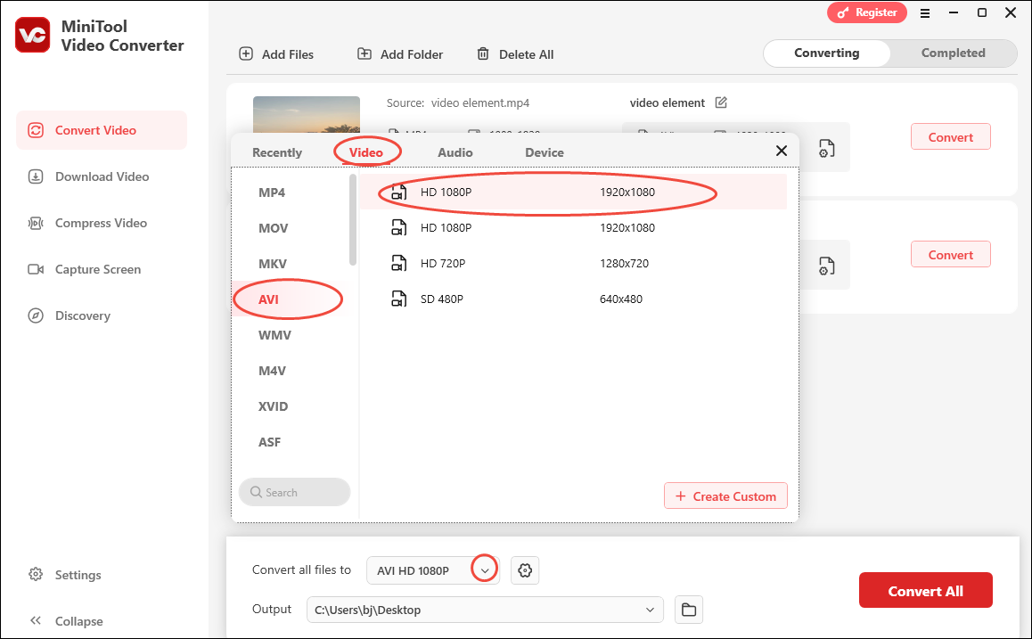Convert the first video element file

tap(950, 137)
